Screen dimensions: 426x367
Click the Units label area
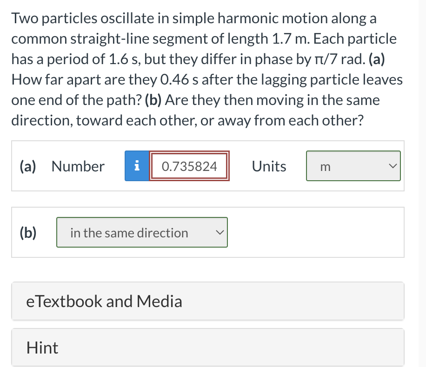point(269,166)
